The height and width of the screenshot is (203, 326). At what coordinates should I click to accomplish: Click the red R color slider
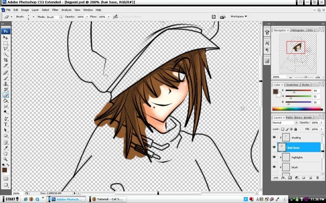click(298, 91)
